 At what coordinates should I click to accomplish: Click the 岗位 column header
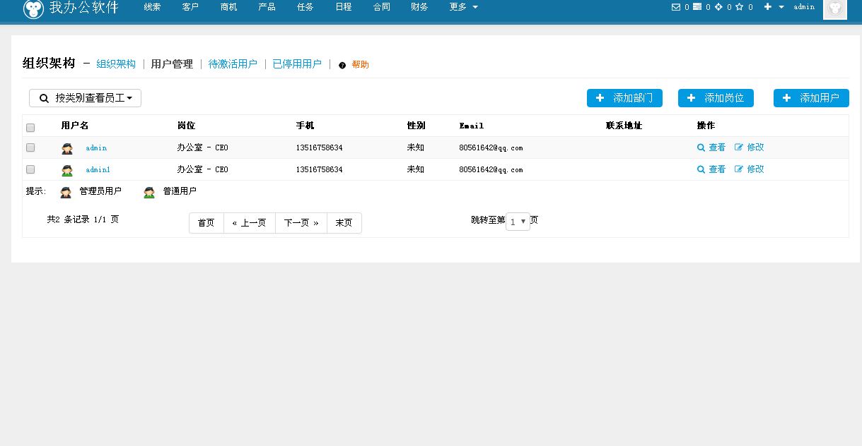(x=186, y=126)
